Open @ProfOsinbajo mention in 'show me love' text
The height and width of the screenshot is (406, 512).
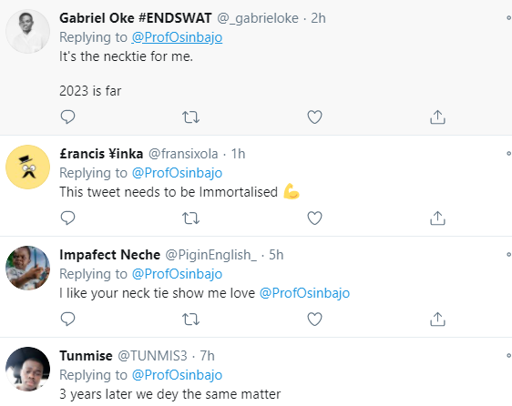coord(304,293)
